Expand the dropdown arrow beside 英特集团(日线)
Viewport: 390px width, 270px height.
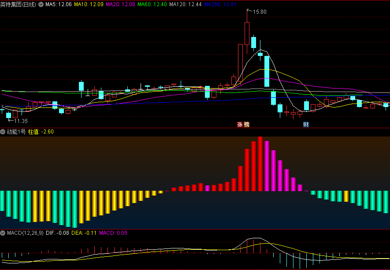point(41,4)
